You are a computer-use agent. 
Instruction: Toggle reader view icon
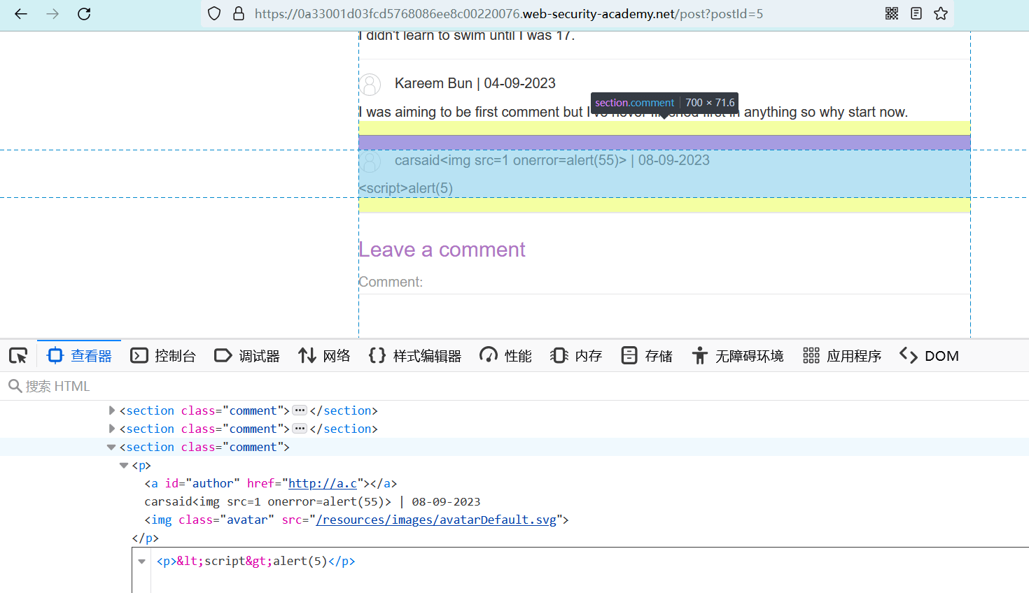pyautogui.click(x=916, y=14)
